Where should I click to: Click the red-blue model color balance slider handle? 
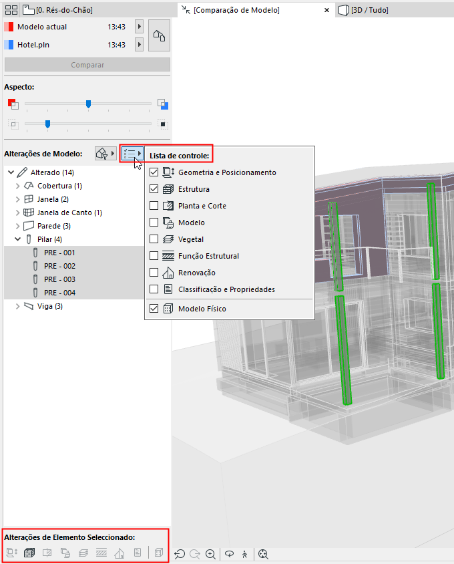(88, 104)
